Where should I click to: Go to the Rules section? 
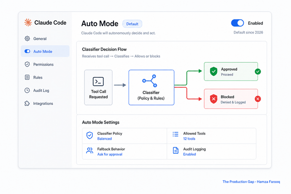[x=45, y=77]
